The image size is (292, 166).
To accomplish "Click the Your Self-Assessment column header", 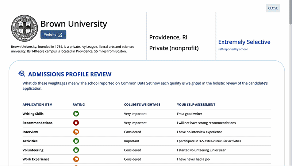I will (196, 105).
